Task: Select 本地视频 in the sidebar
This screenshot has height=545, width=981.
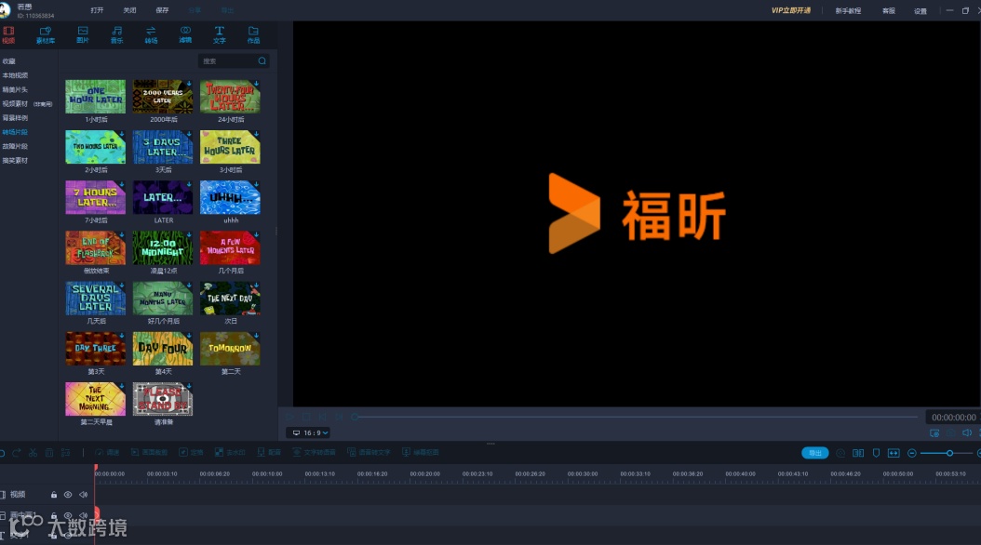Action: click(15, 75)
